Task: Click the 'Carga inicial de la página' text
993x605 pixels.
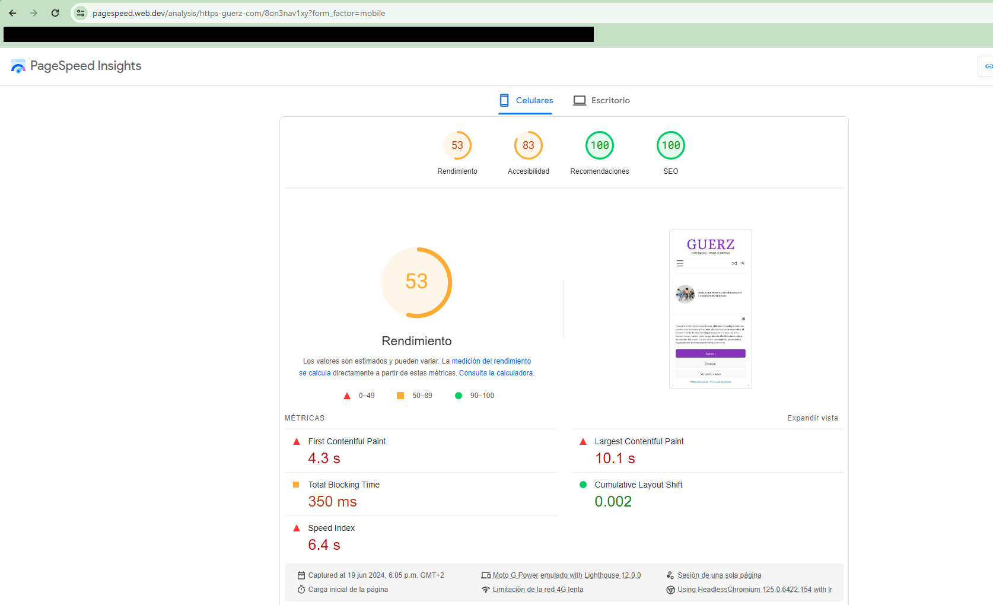Action: click(x=348, y=590)
